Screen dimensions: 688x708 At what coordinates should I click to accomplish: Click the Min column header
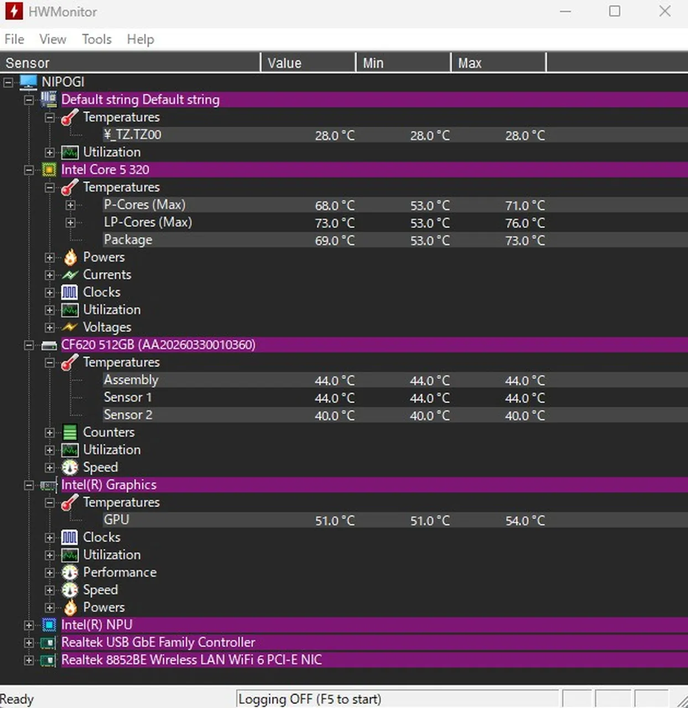403,63
